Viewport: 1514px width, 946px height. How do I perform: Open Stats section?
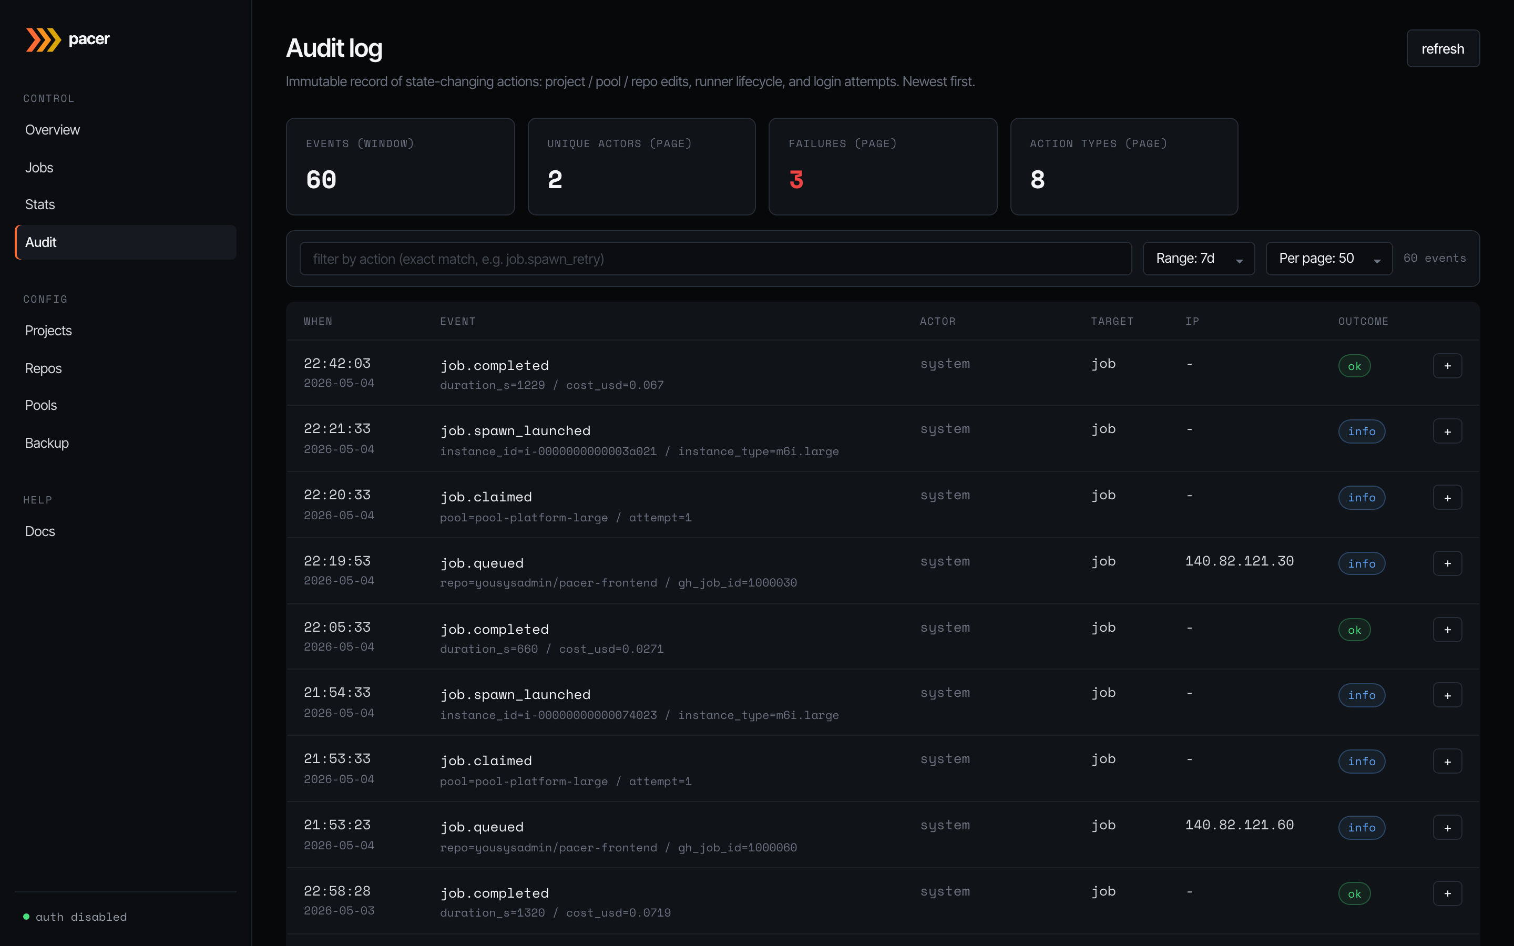click(40, 204)
